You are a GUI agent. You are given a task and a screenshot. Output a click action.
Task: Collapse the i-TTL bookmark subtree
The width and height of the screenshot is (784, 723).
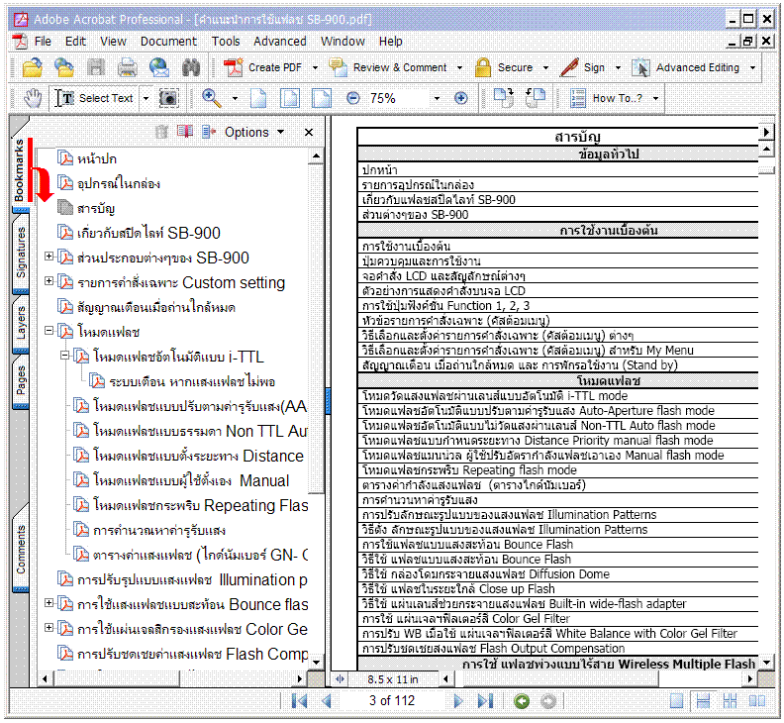pos(65,357)
